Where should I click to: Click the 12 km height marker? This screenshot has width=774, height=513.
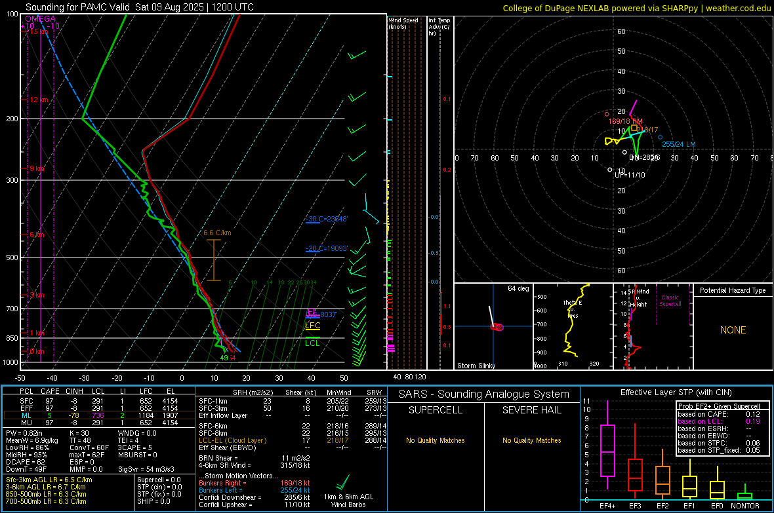click(x=39, y=100)
